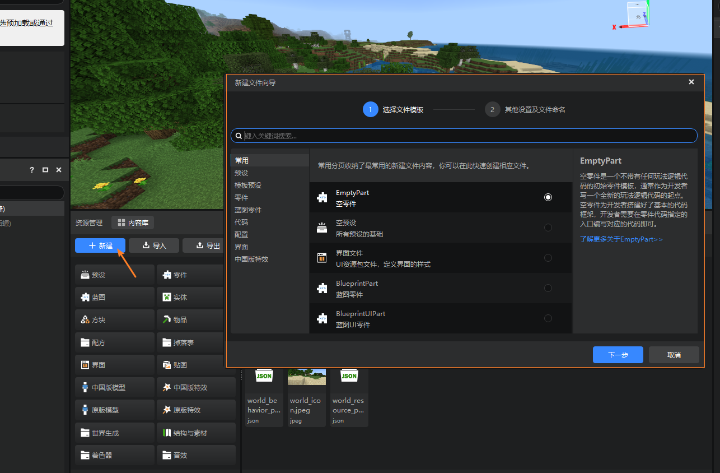Open the 世界生成 world generation category
The height and width of the screenshot is (473, 720).
115,433
